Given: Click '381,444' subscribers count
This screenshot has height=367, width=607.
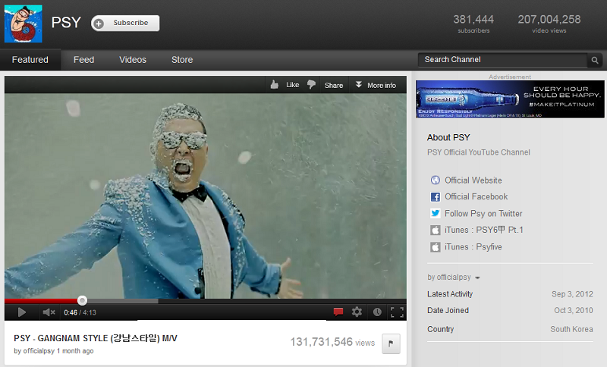Looking at the screenshot, I should [473, 20].
